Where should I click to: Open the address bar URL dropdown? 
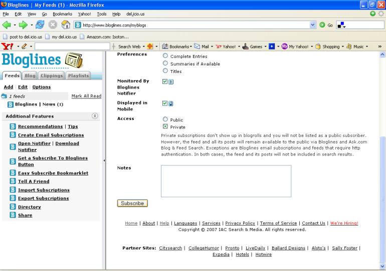(313, 25)
